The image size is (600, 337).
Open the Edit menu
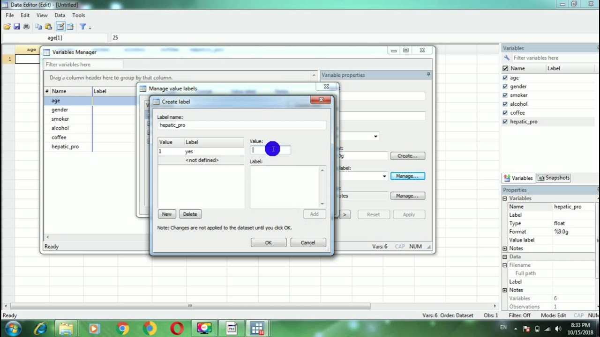point(25,15)
